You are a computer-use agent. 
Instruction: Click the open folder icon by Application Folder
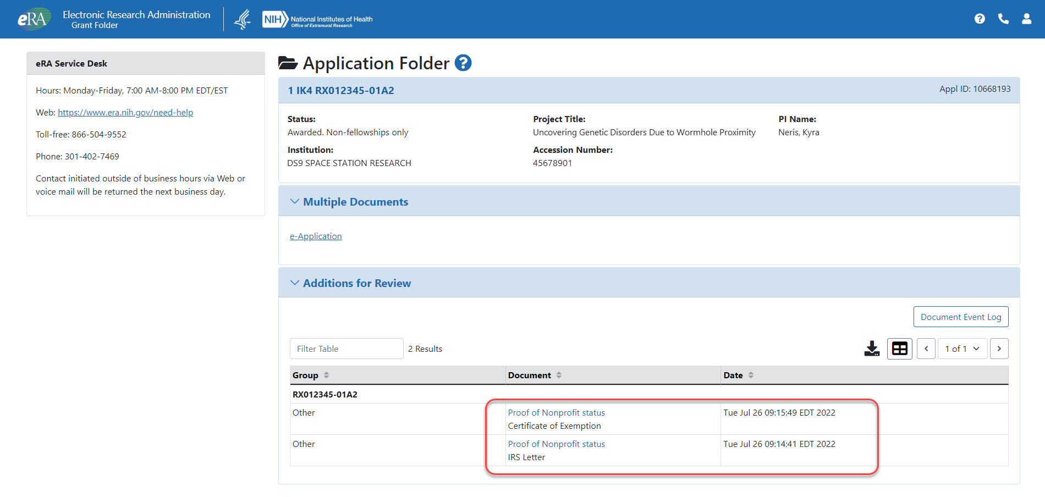click(288, 63)
